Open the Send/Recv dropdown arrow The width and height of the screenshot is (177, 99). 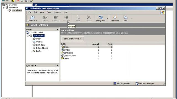107,18
